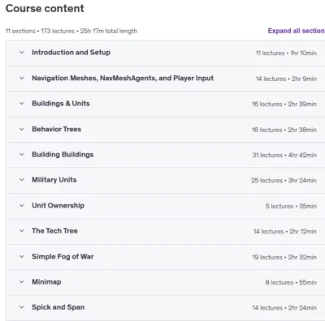Open the Tech Tree section title
This screenshot has width=325, height=321.
pos(54,231)
